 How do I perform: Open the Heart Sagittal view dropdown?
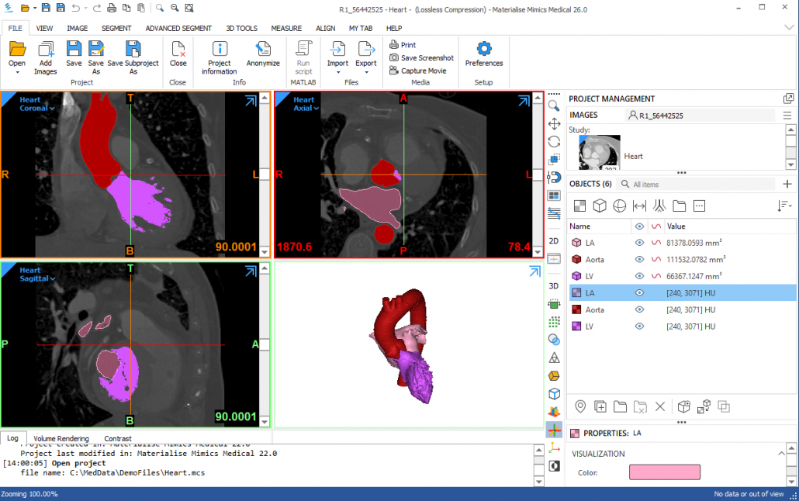coord(53,278)
